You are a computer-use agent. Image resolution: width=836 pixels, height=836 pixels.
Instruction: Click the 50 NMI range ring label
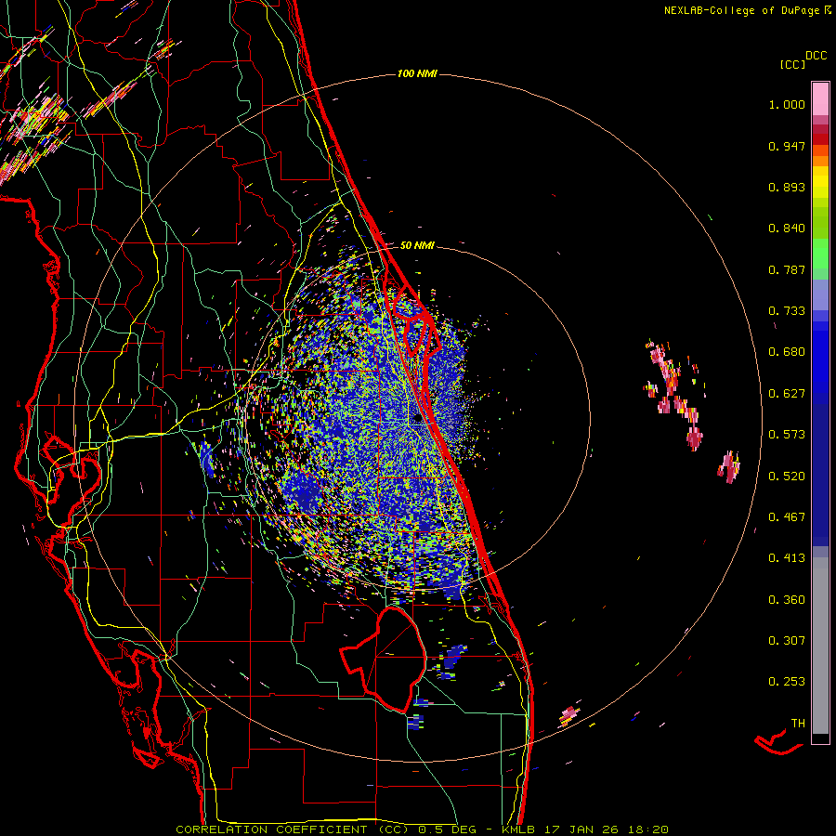417,245
